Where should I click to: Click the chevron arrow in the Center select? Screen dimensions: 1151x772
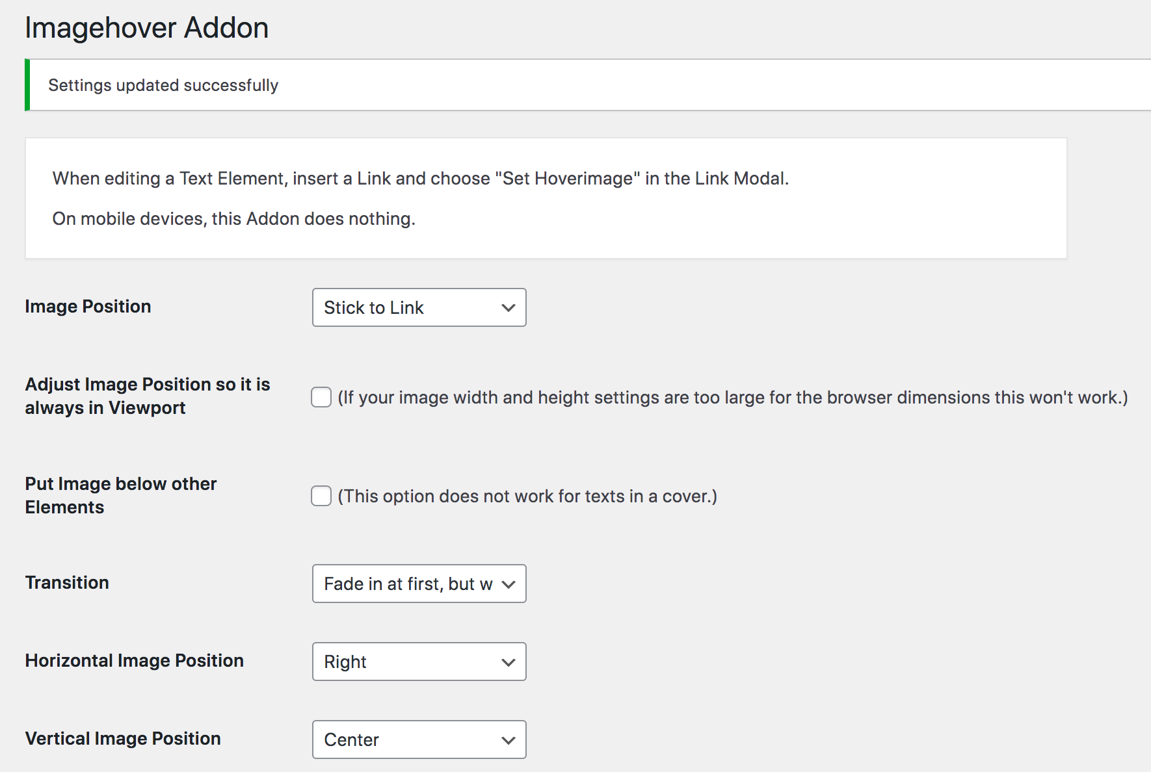click(x=509, y=740)
